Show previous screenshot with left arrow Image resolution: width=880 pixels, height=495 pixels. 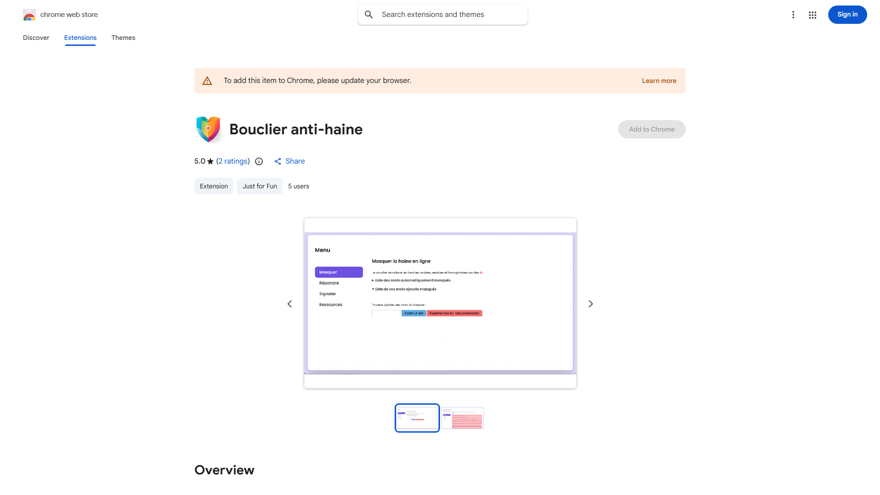tap(290, 304)
